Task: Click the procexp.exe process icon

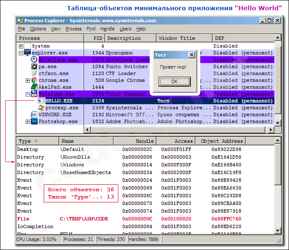Action: click(x=41, y=108)
